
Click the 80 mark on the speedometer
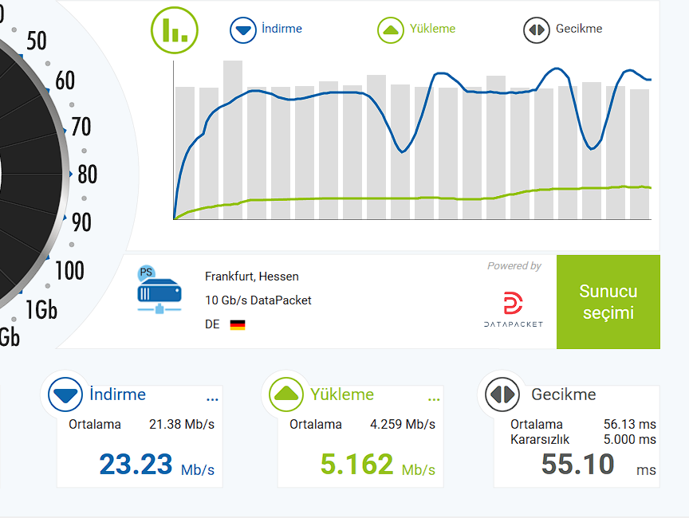click(x=88, y=175)
